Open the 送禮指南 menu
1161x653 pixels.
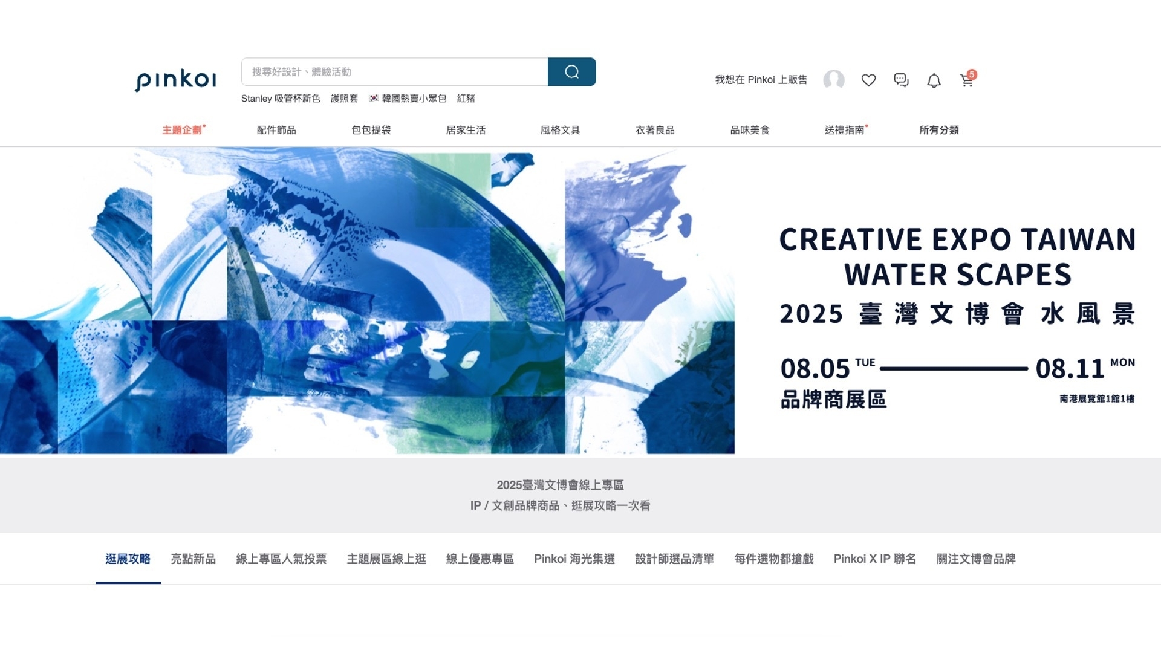[x=845, y=130]
